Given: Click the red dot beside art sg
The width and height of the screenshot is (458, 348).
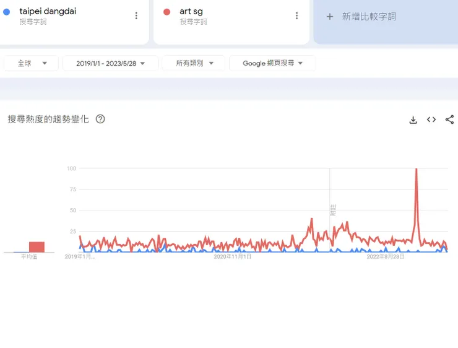Looking at the screenshot, I should pyautogui.click(x=166, y=12).
